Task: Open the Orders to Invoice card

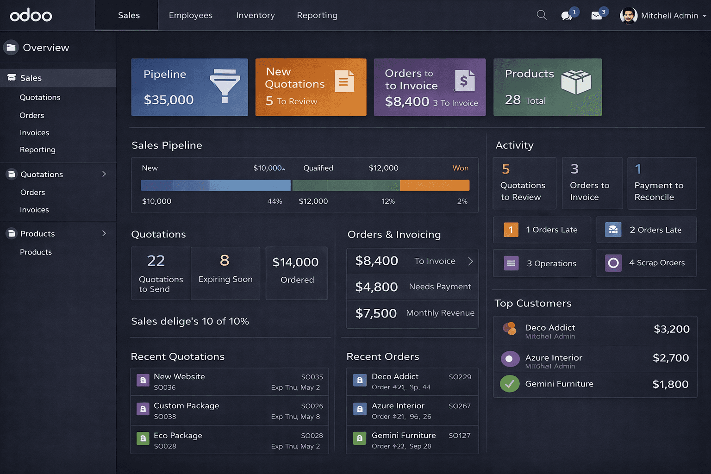Action: pyautogui.click(x=430, y=87)
